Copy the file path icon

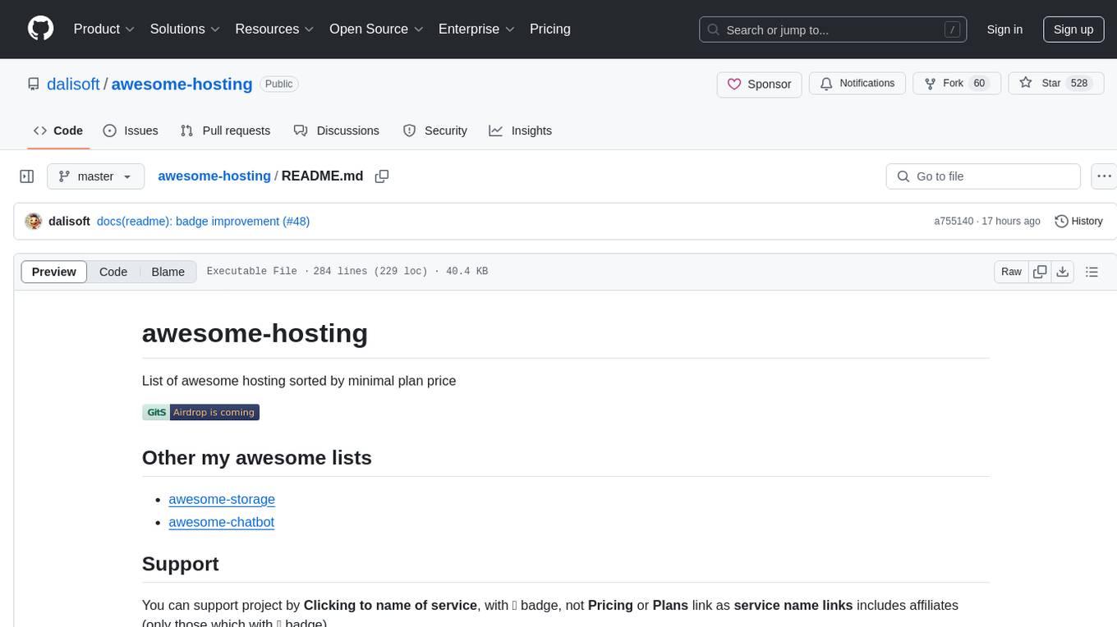coord(382,176)
